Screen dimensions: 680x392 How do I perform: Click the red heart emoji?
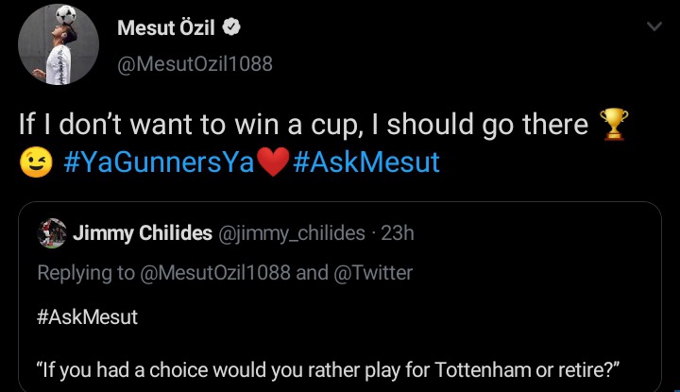click(x=273, y=162)
